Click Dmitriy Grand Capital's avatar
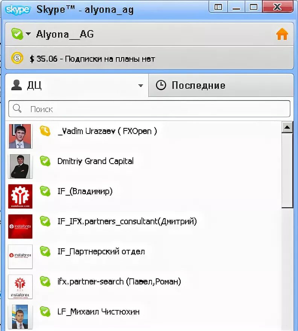Screen dimensions: 298x331 pyautogui.click(x=20, y=166)
